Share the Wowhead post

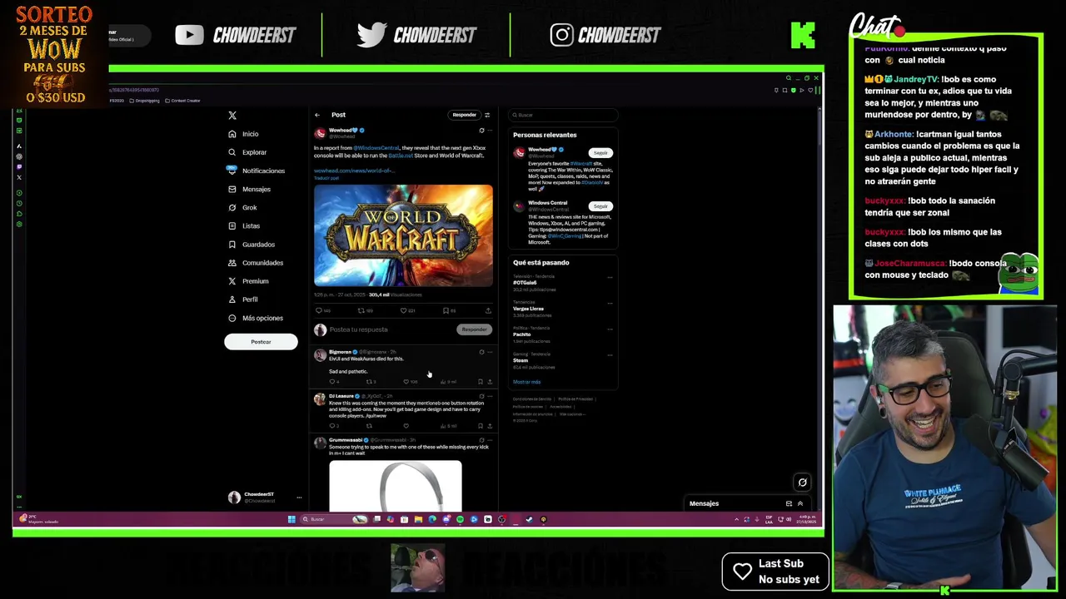488,310
